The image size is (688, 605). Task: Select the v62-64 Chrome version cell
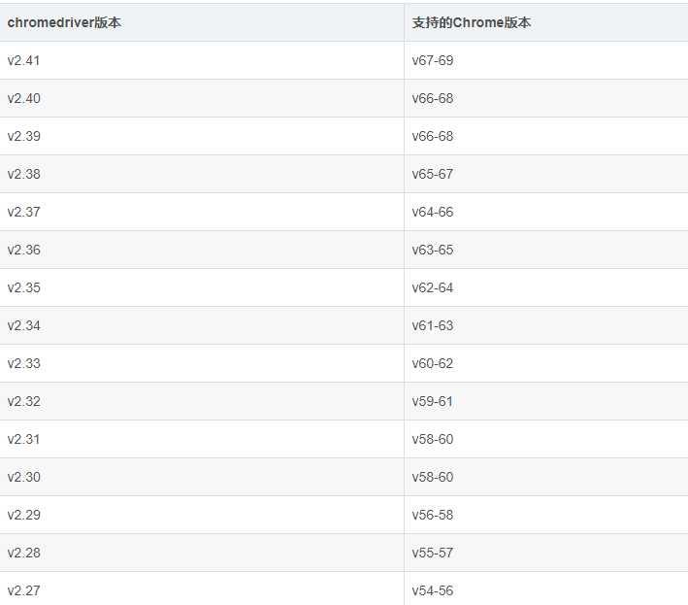(546, 287)
